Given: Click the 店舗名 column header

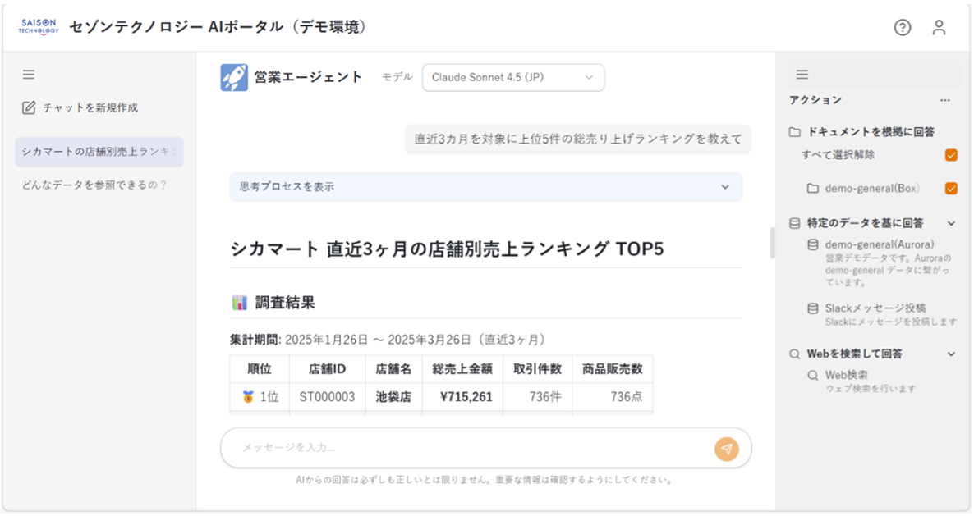Looking at the screenshot, I should pyautogui.click(x=394, y=369).
